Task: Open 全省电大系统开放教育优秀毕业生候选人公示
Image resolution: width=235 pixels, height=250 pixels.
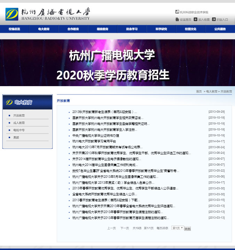Action: [x=104, y=194]
